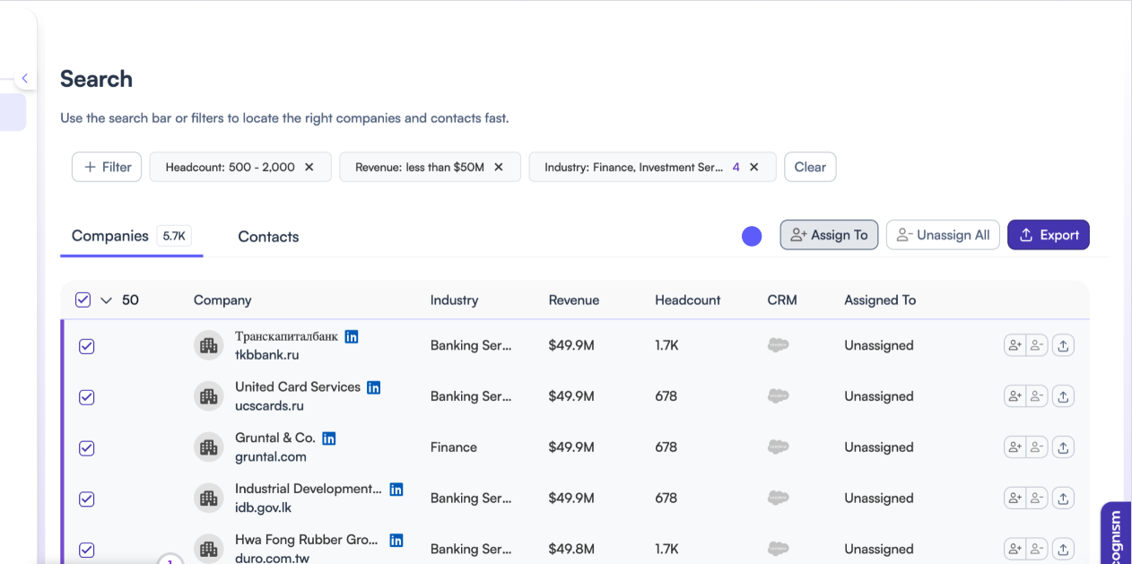1132x564 pixels.
Task: Click the company logo icon for United Card Services
Action: 208,395
